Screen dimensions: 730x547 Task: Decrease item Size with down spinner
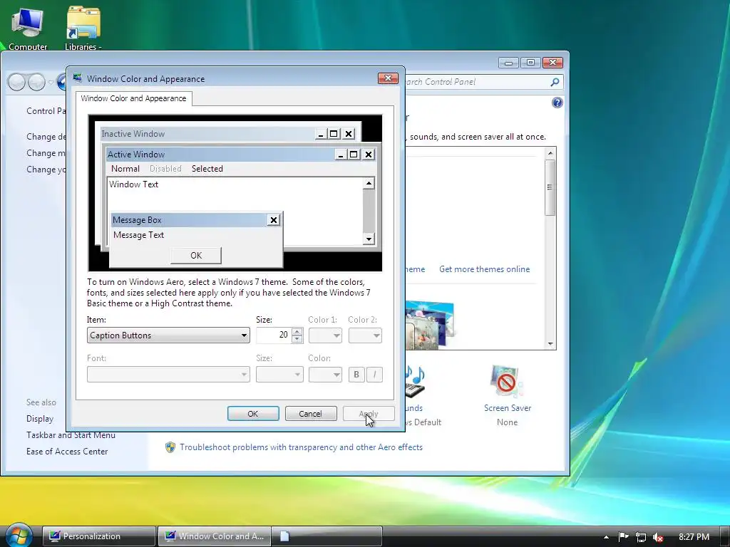pos(297,339)
